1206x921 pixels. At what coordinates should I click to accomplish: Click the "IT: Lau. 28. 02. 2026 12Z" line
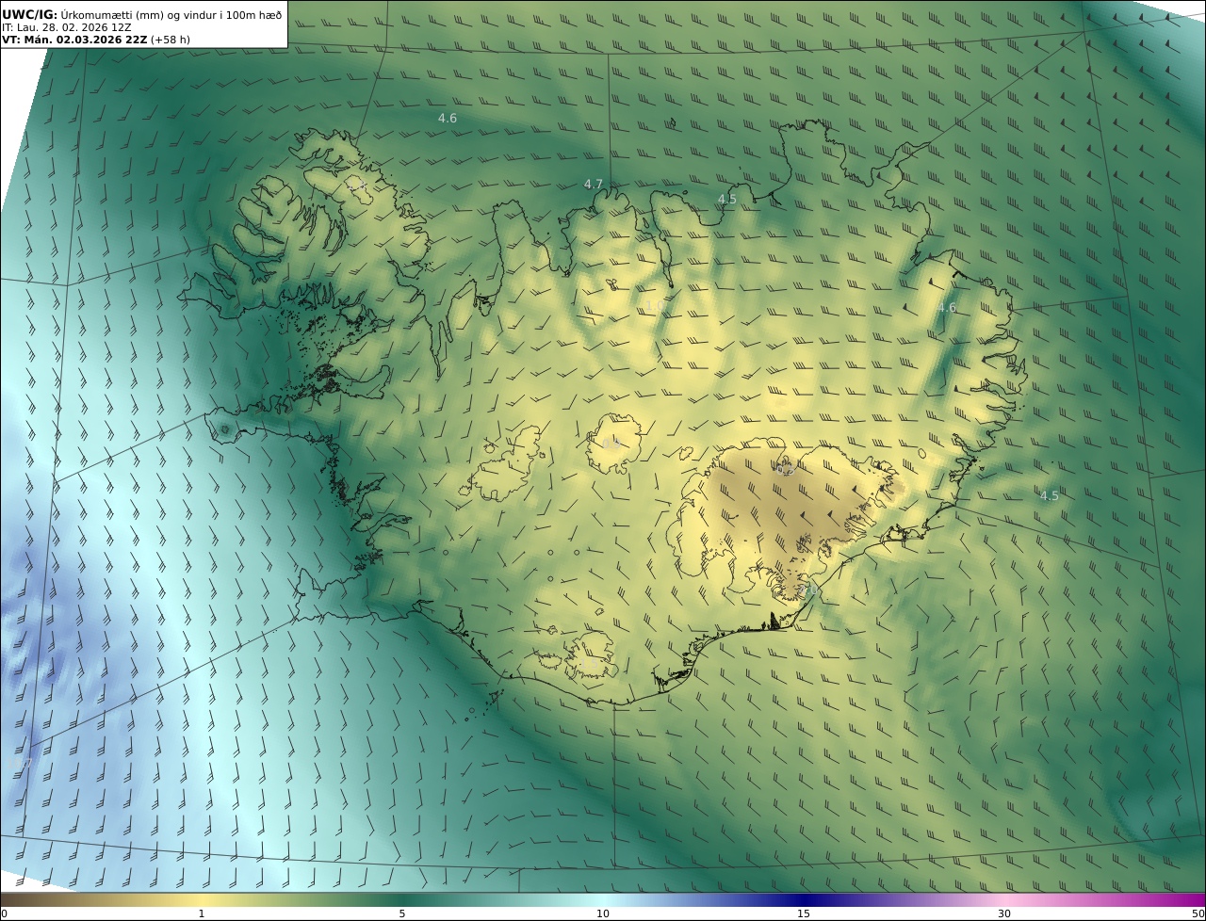(x=67, y=27)
